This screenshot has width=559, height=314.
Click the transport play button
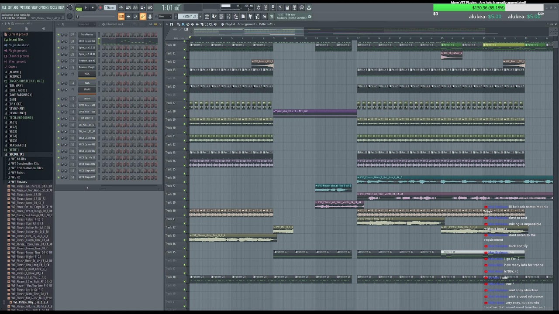click(x=86, y=7)
